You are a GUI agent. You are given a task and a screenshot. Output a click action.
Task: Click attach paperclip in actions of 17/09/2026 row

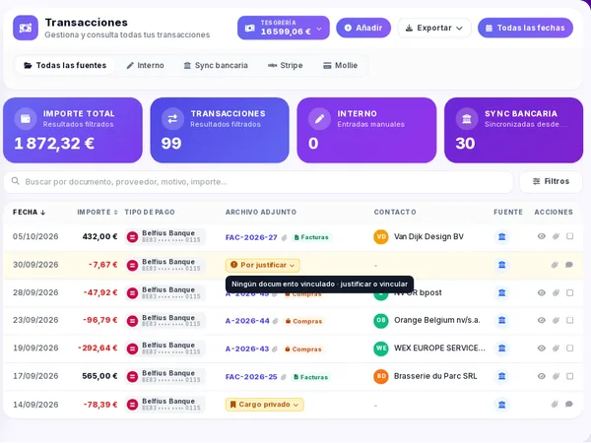(556, 376)
